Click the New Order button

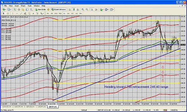click(x=40, y=10)
